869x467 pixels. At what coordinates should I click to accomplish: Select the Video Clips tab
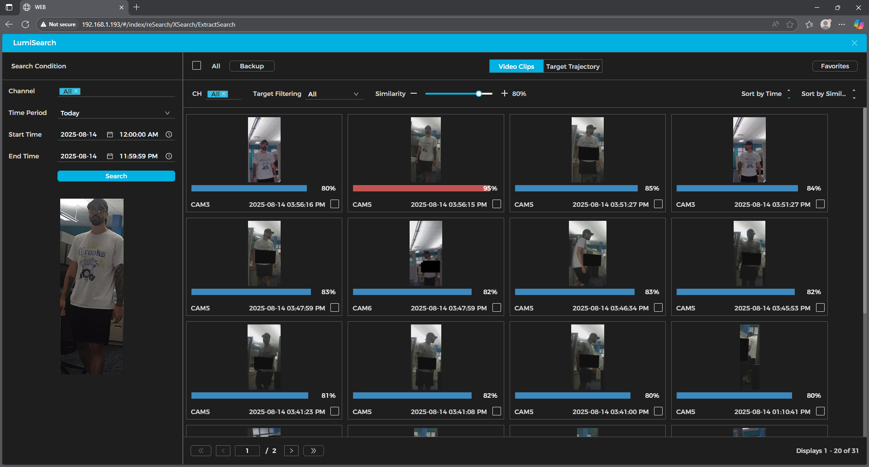(516, 67)
